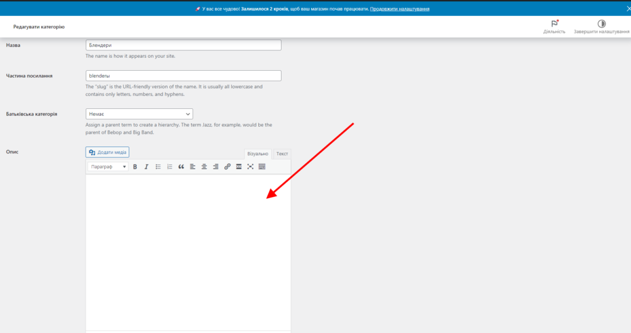Toggle bold formatting in editor toolbar
The width and height of the screenshot is (631, 333).
click(x=135, y=167)
